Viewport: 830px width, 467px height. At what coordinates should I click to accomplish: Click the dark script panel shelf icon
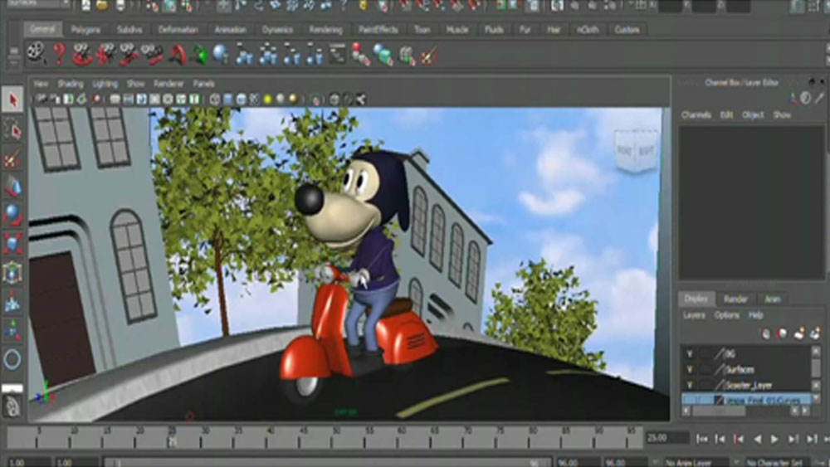337,54
